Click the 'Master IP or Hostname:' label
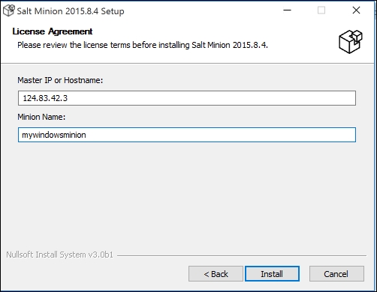 60,80
